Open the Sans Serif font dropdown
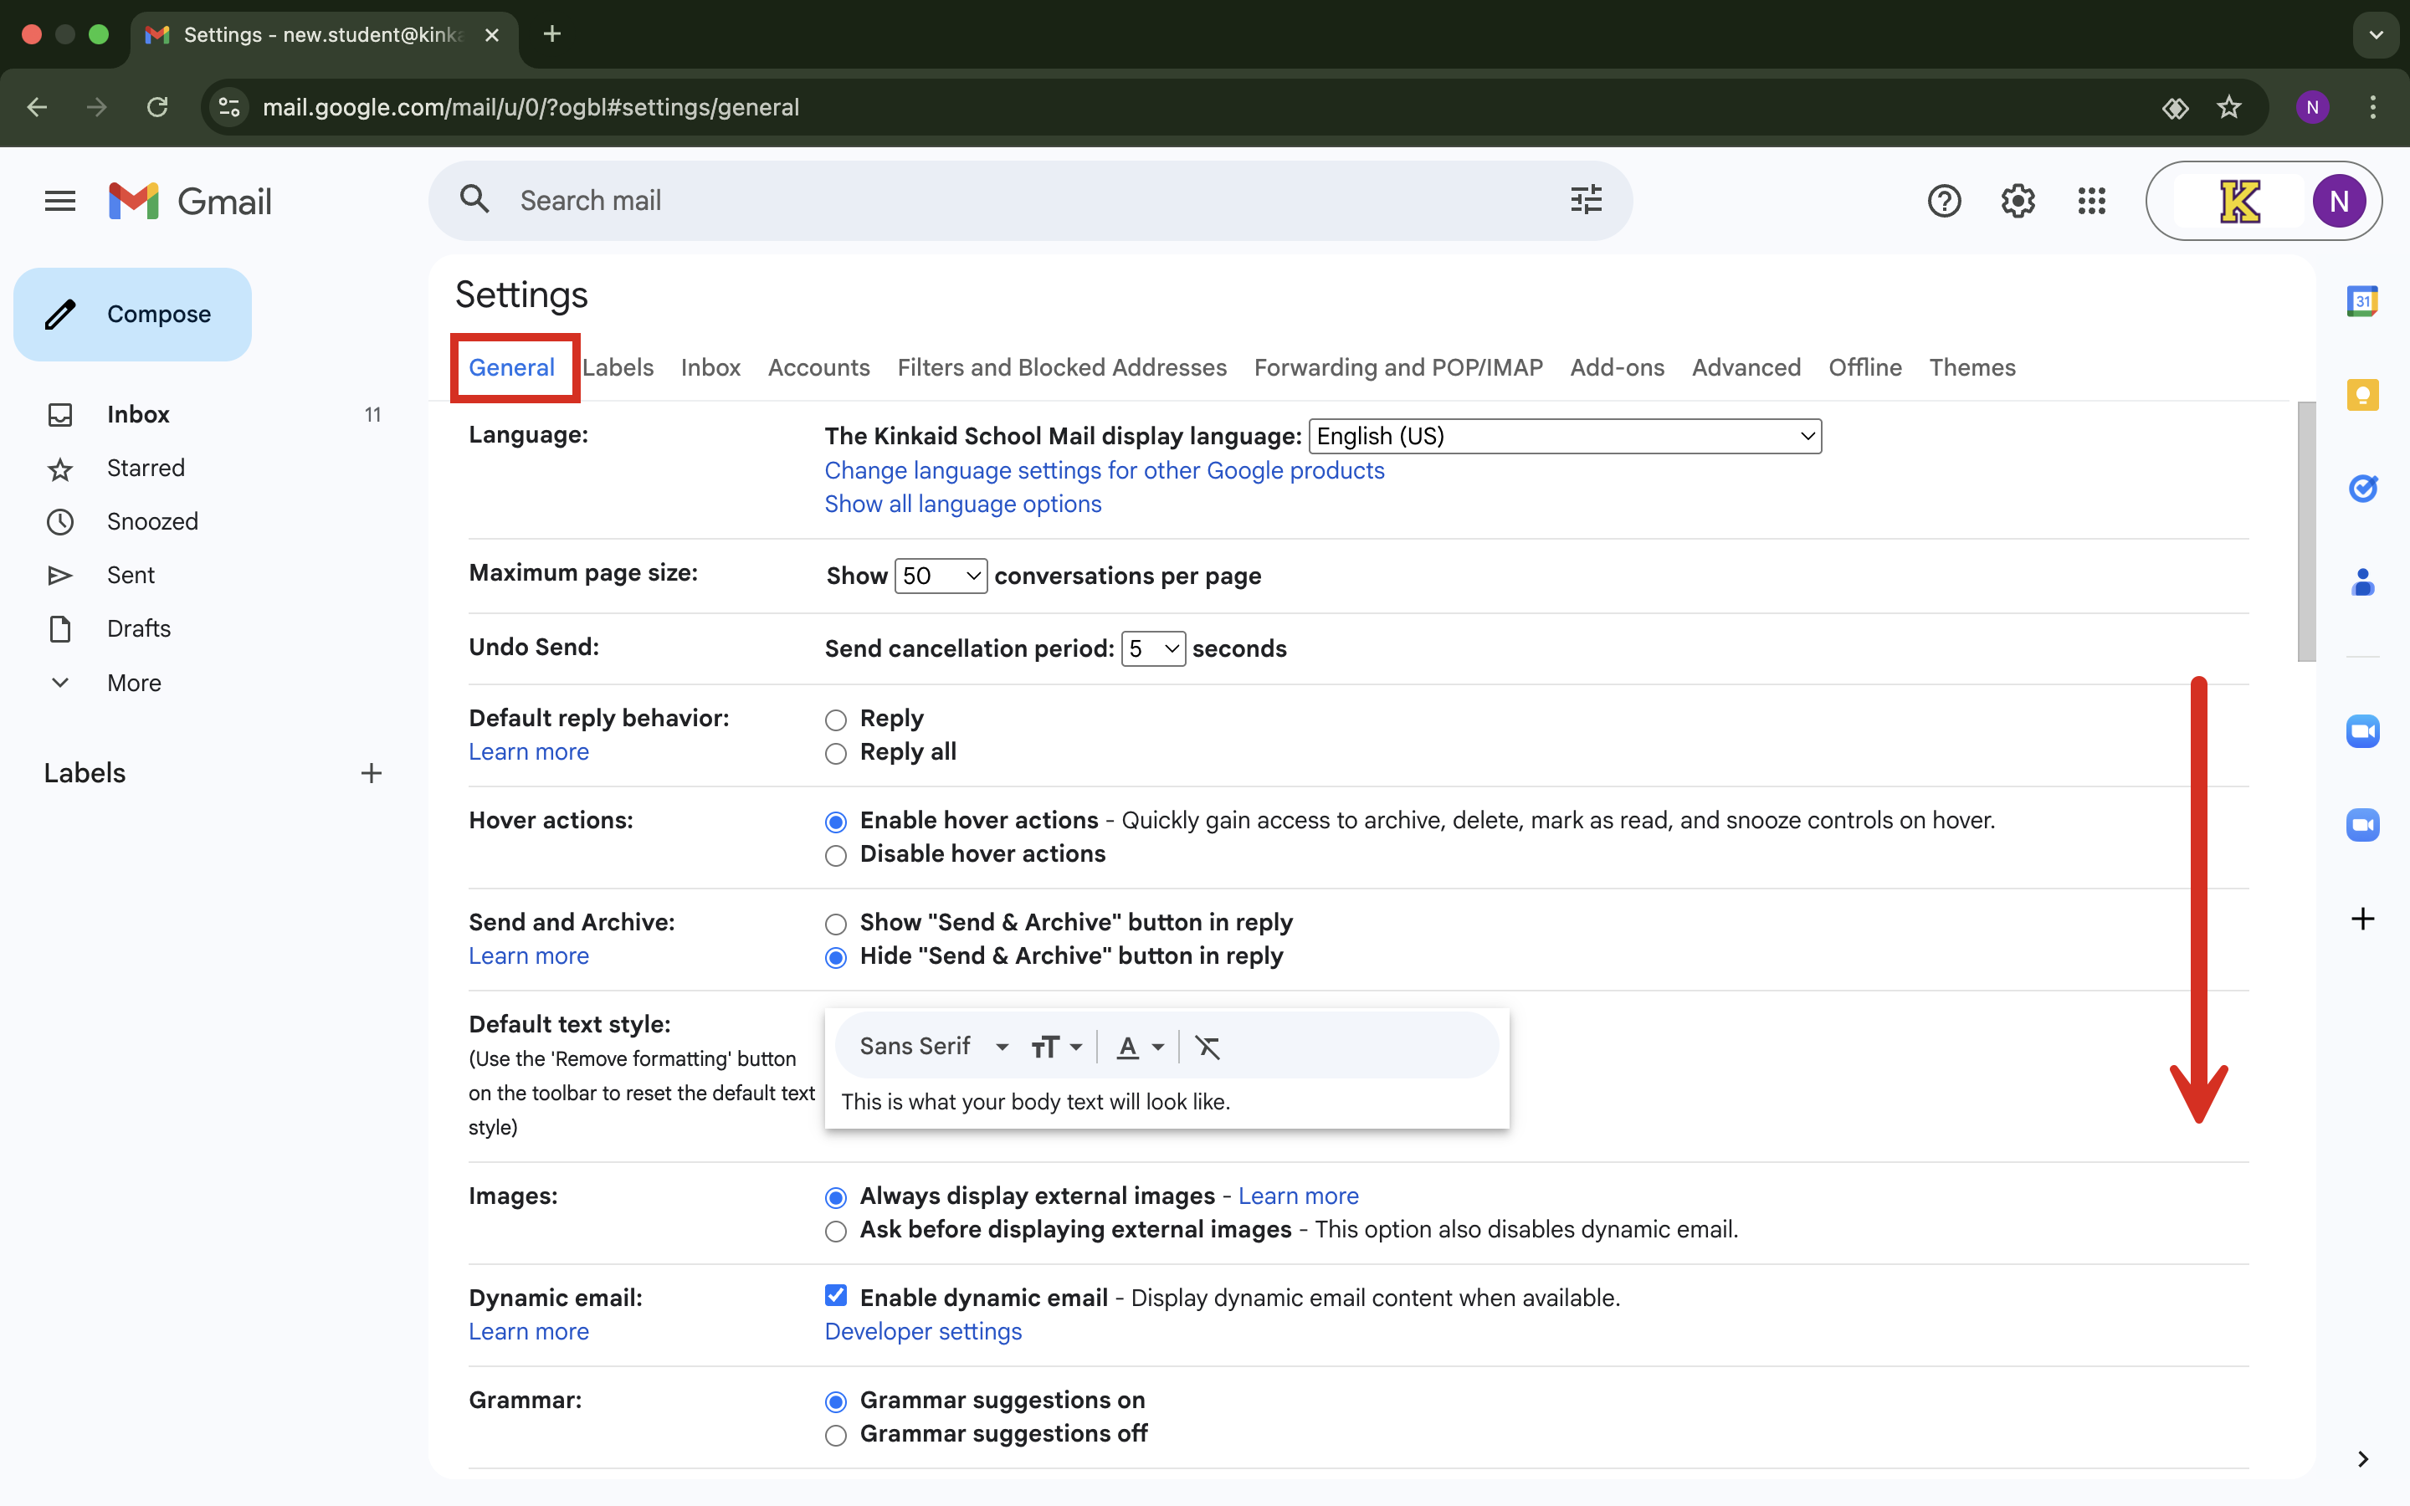 click(934, 1047)
